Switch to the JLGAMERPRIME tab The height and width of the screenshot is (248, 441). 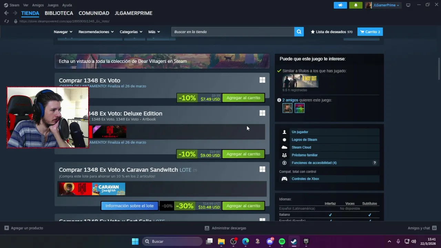tap(133, 13)
